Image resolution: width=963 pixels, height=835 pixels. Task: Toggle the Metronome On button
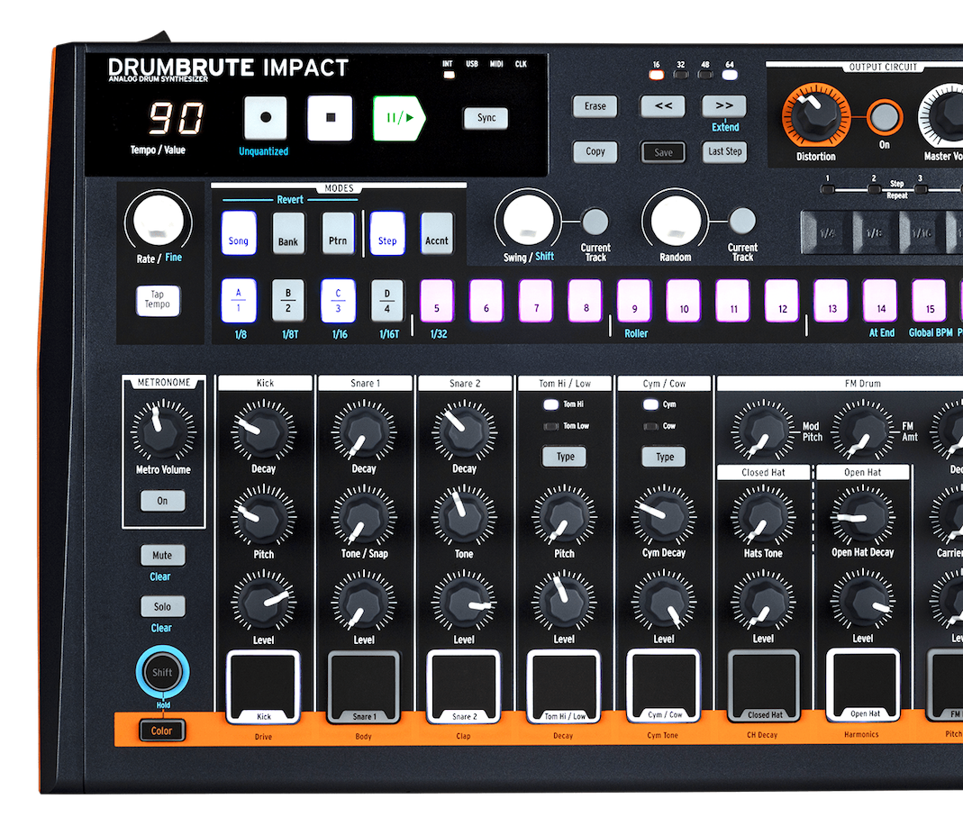click(162, 501)
